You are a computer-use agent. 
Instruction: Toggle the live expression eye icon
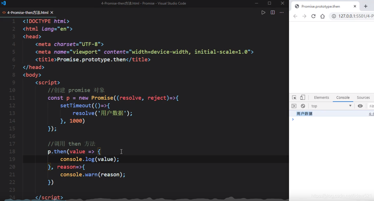[360, 106]
